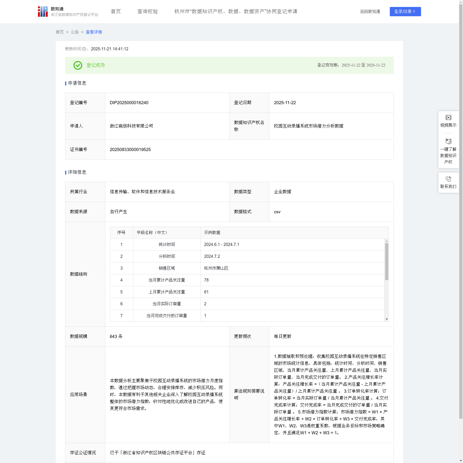Click industry value 信息传输、软件和信息技术服务业
Viewport: 463px width, 463px height.
142,192
